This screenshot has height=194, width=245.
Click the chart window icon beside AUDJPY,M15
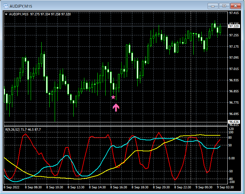click(6, 6)
